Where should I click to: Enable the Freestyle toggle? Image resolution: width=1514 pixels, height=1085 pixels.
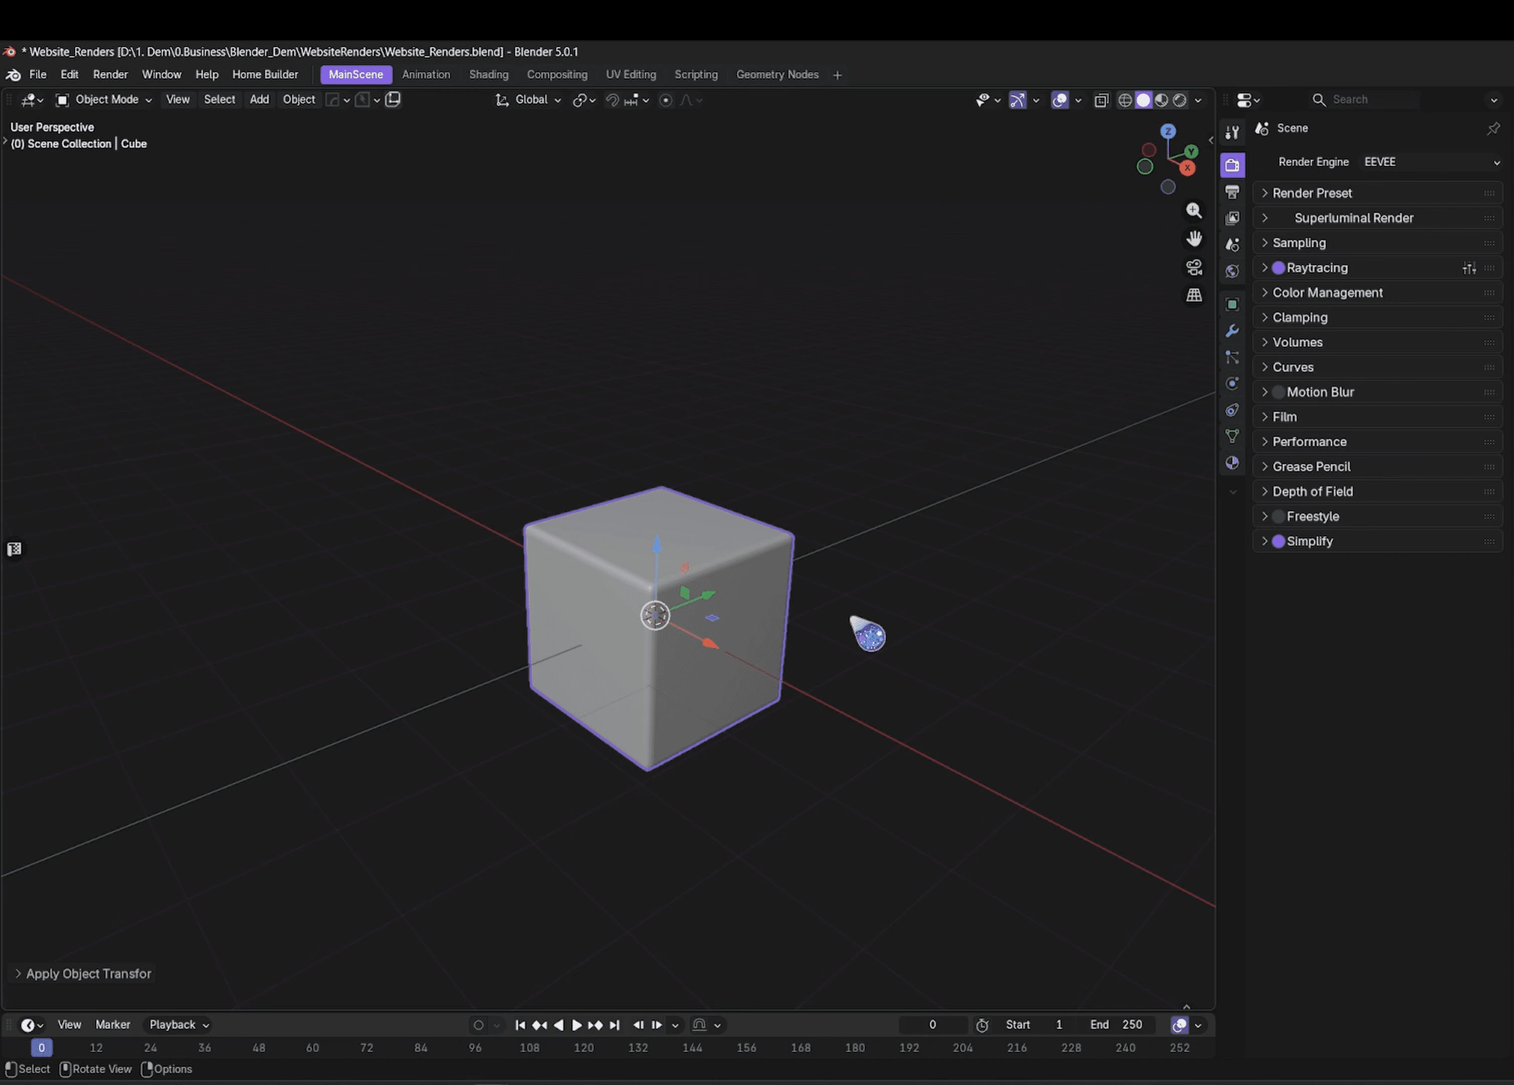(1278, 516)
